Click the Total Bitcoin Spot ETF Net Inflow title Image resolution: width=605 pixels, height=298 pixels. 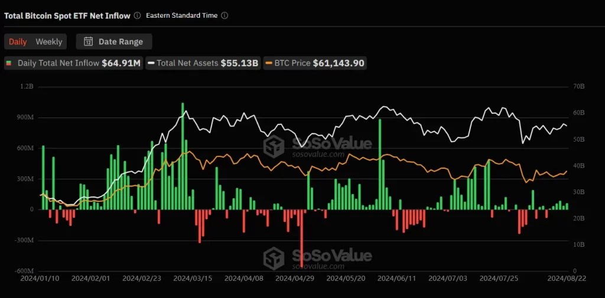tap(67, 16)
